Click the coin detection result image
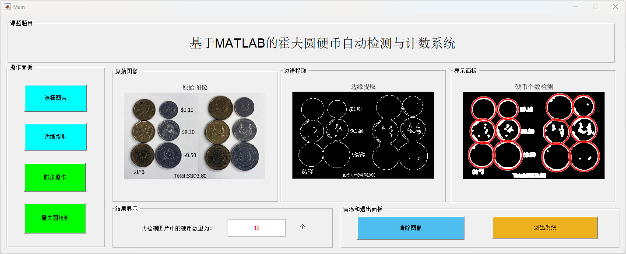Screen dimensions: 626x254 (x=534, y=135)
